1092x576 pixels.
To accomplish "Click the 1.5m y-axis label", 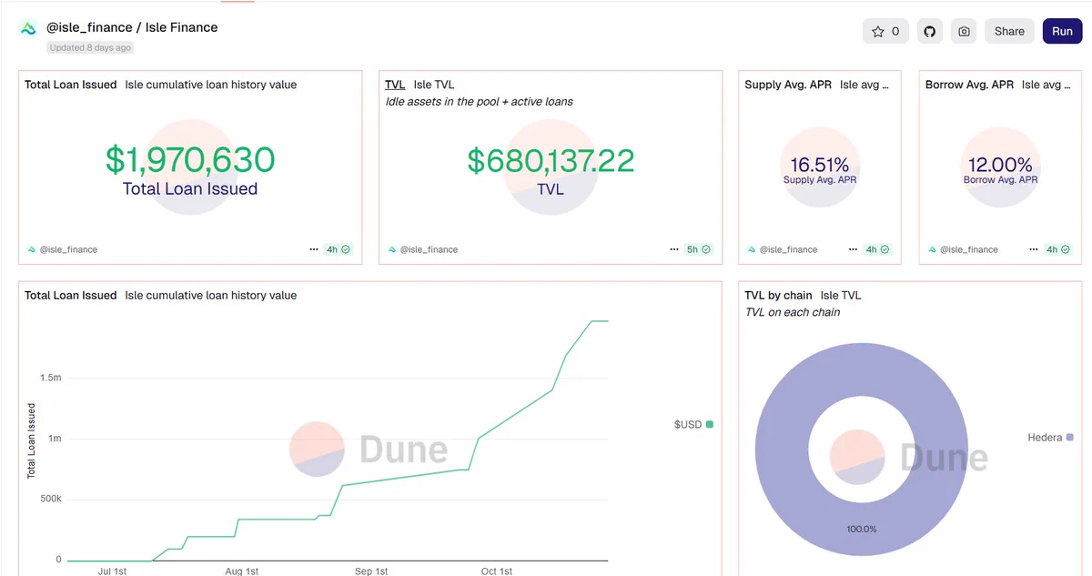I will click(x=53, y=378).
